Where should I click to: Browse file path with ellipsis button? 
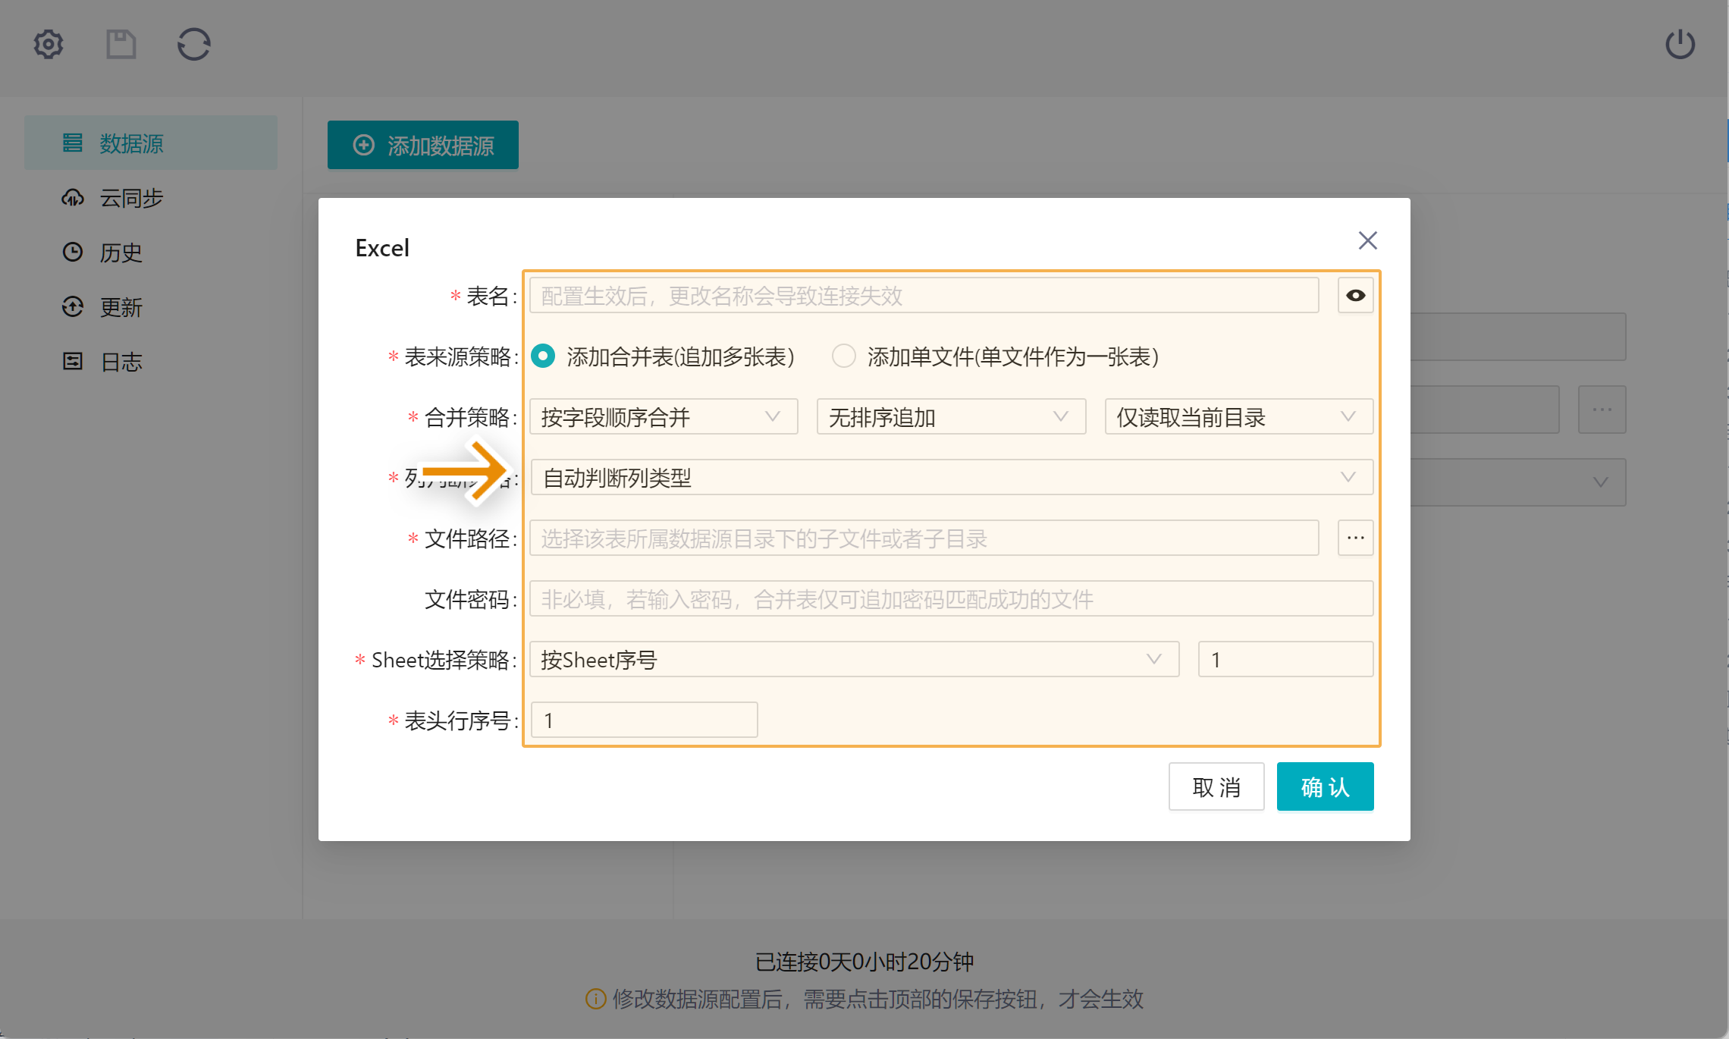pyautogui.click(x=1355, y=538)
